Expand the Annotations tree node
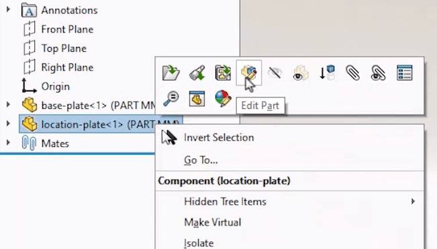 click(x=8, y=9)
